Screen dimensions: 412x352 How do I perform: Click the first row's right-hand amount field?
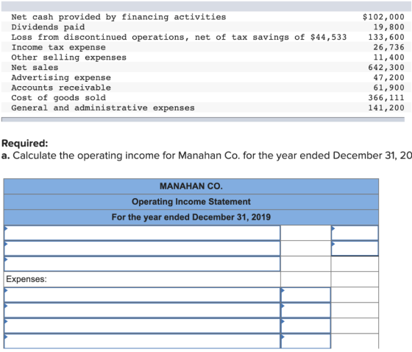355,233
